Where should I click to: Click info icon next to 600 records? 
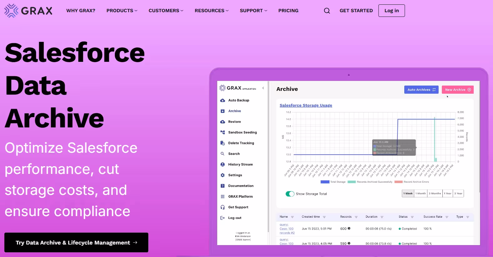(x=349, y=228)
